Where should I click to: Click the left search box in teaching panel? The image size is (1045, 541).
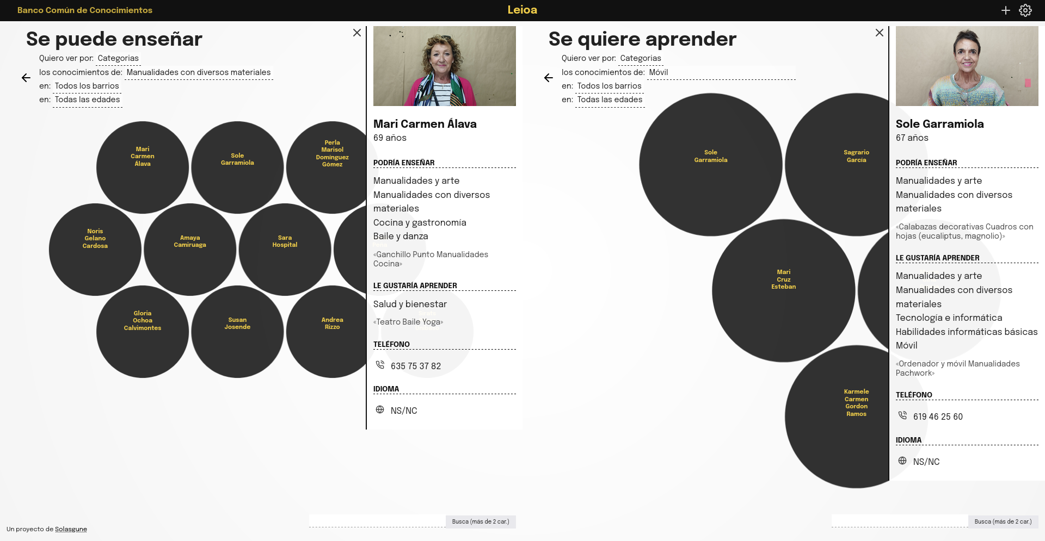(377, 521)
